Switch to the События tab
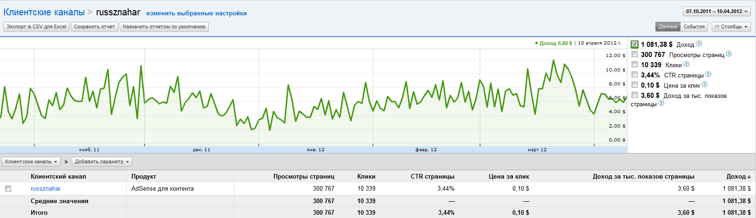Screen dimensions: 756x218 694,27
